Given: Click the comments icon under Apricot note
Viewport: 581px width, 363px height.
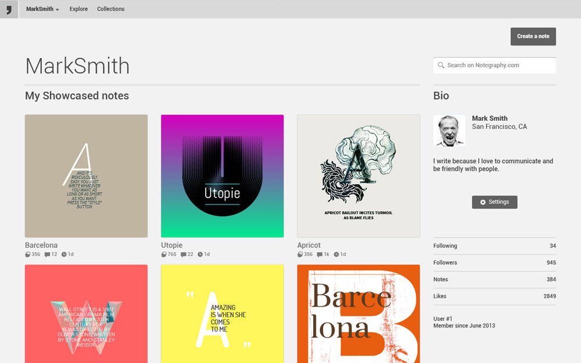Looking at the screenshot, I should pos(320,254).
